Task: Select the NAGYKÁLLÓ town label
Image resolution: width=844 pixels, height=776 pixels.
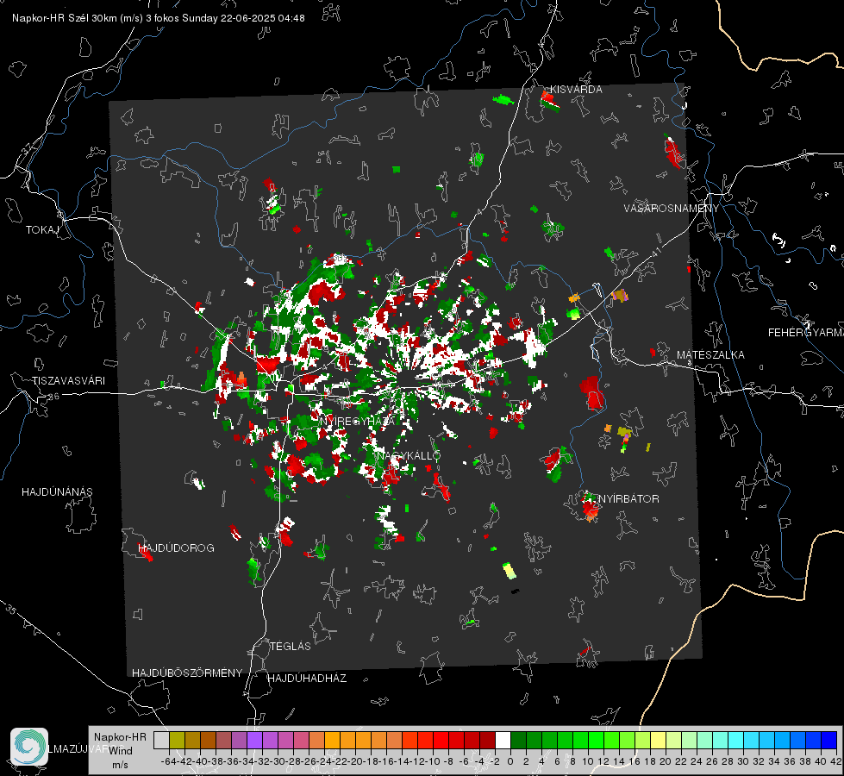Action: tap(409, 455)
